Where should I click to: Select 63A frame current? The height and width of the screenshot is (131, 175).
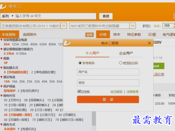click(x=7, y=44)
